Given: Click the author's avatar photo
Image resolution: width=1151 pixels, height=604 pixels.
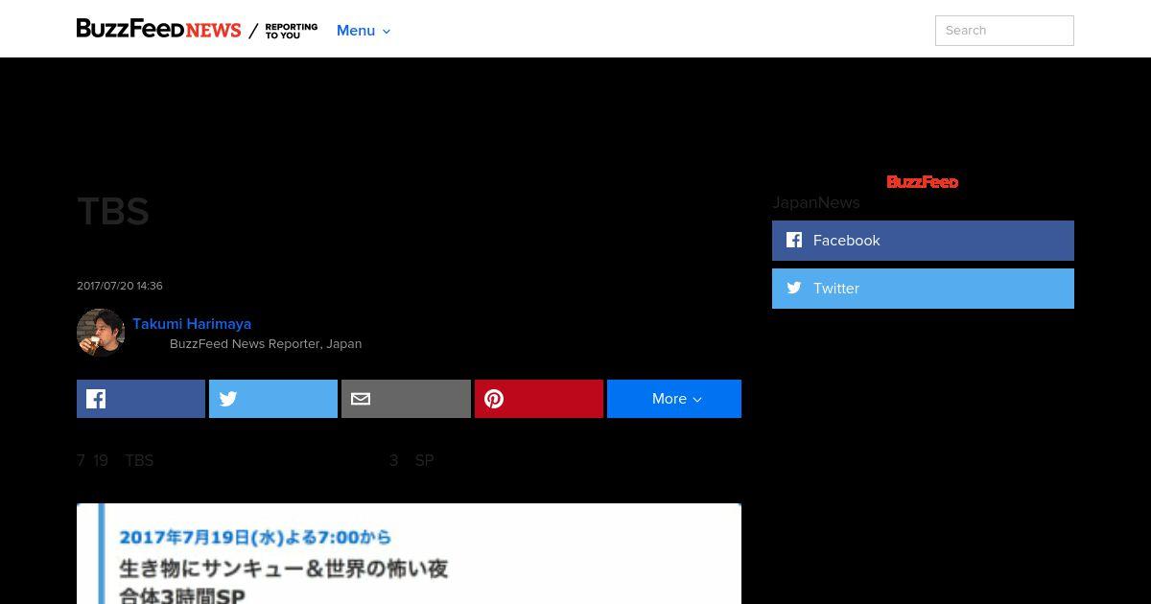Looking at the screenshot, I should click(x=101, y=333).
